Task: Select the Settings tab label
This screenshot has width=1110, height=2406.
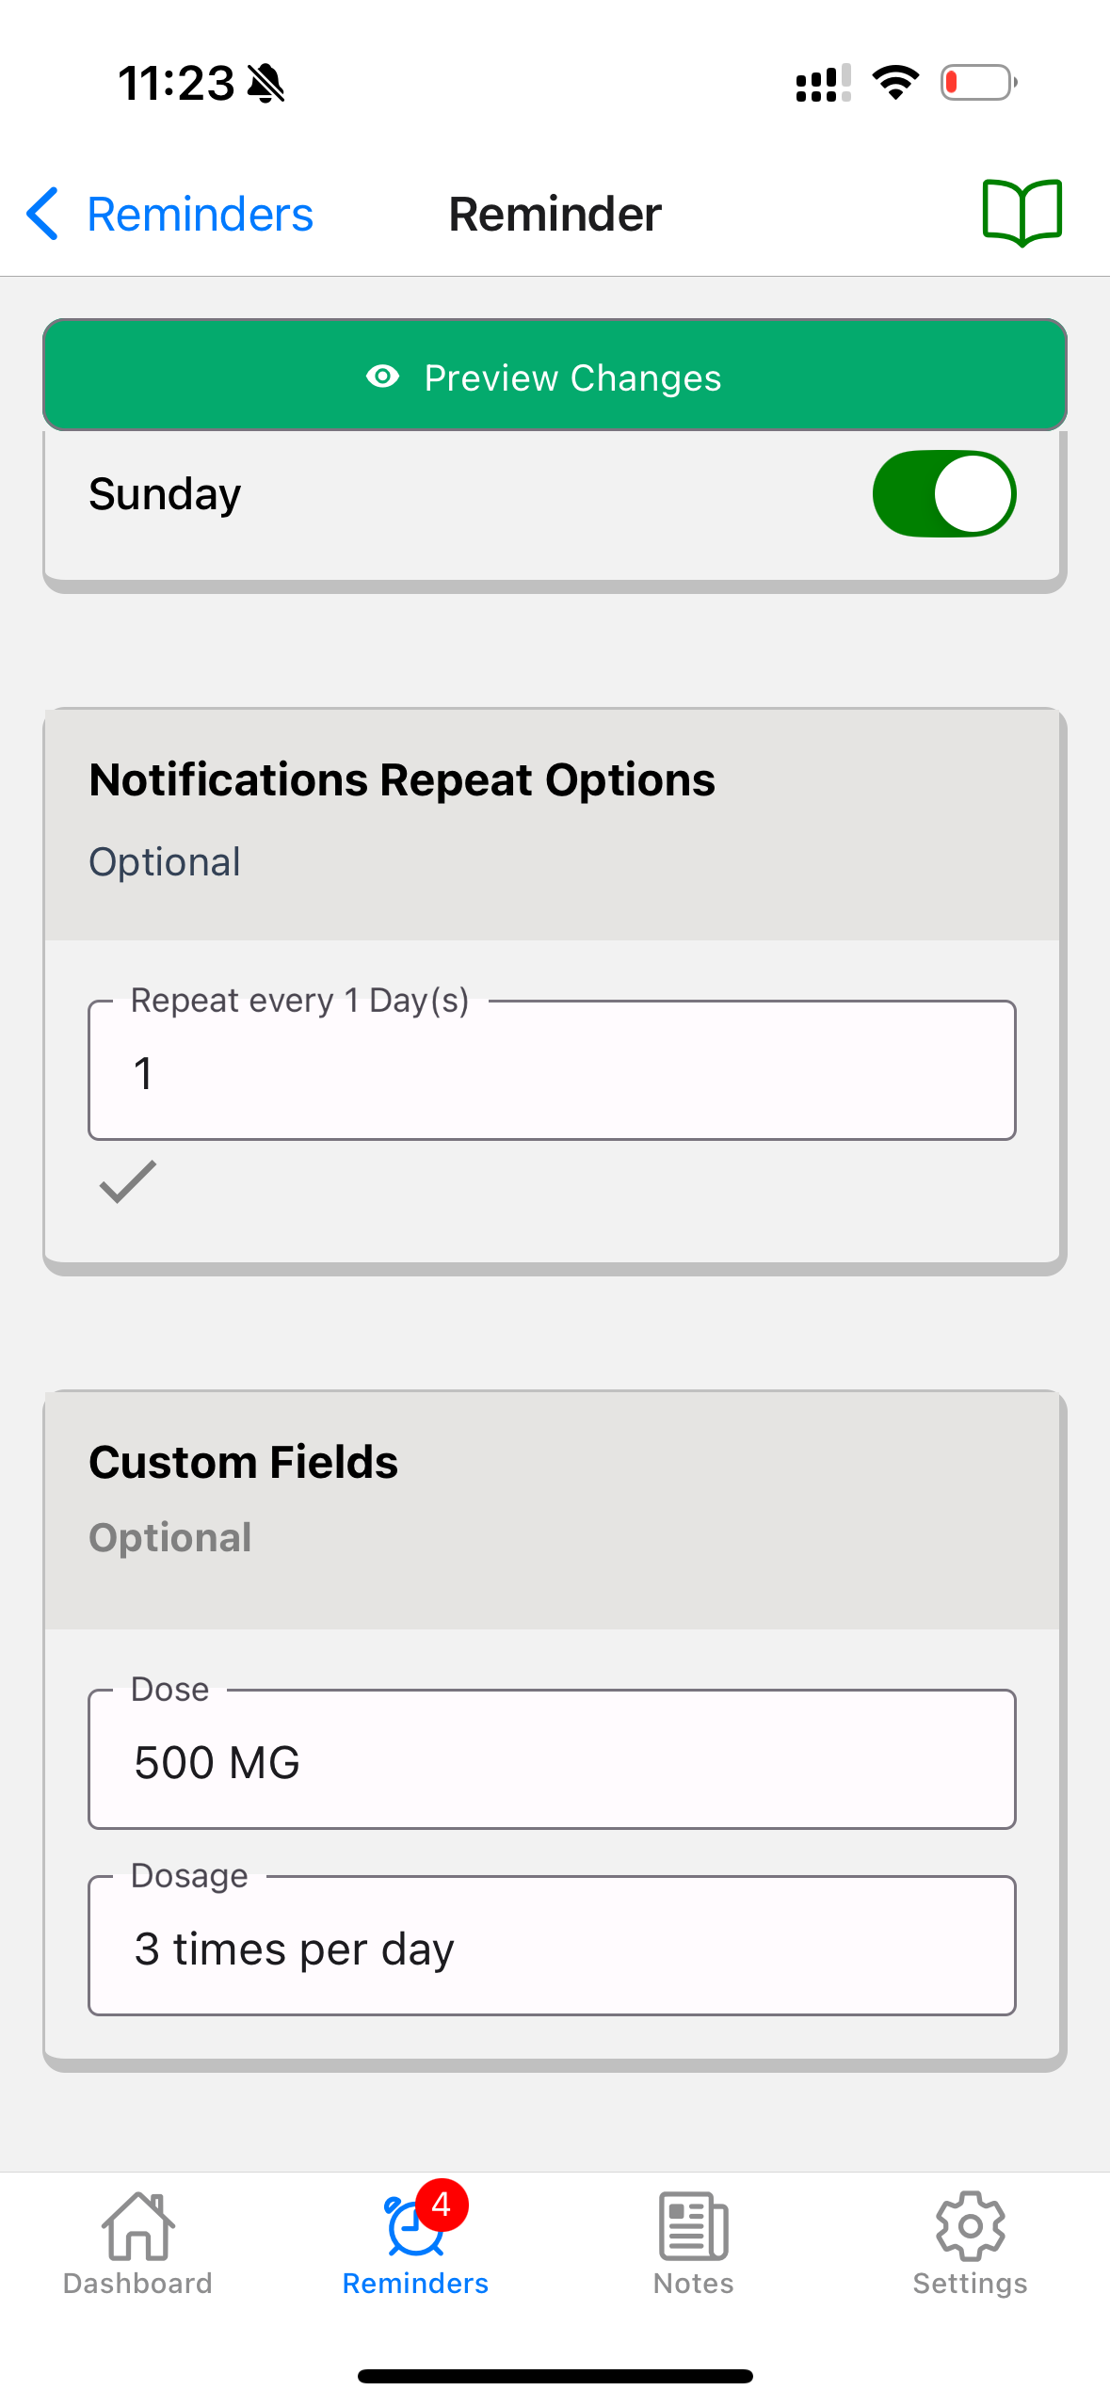Action: [970, 2284]
